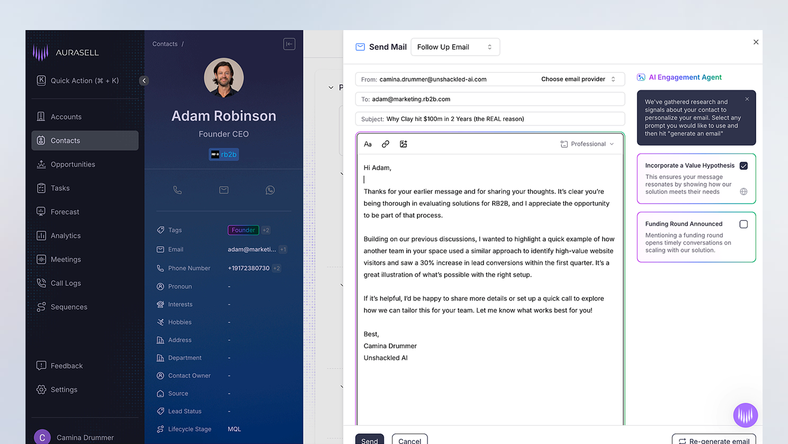Collapse the section chevron behind the mail panel
The height and width of the screenshot is (444, 788).
tap(331, 87)
